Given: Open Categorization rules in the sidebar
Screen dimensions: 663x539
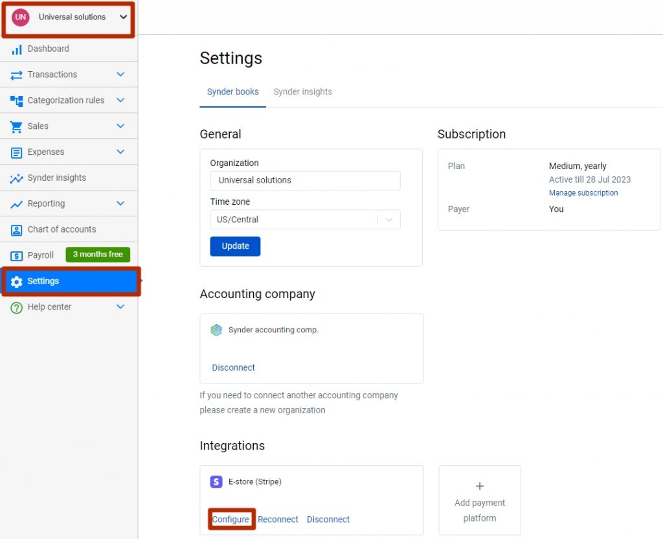Looking at the screenshot, I should coord(69,100).
